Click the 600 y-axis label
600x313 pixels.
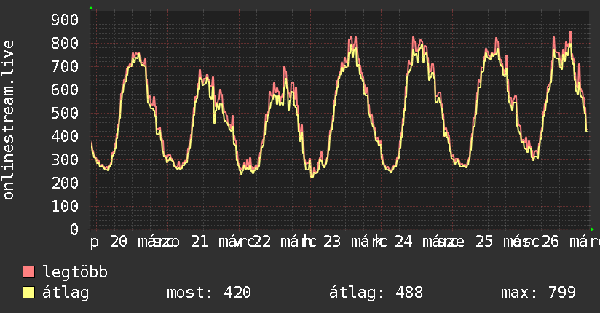point(65,90)
